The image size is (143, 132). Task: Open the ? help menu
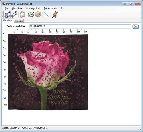(x=62, y=8)
